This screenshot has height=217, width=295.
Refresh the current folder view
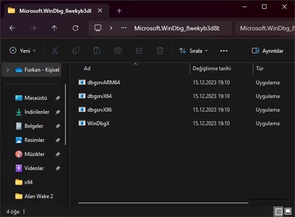[76, 28]
